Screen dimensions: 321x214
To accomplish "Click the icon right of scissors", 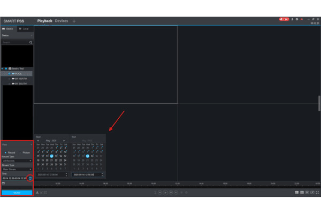I will coord(45,193).
